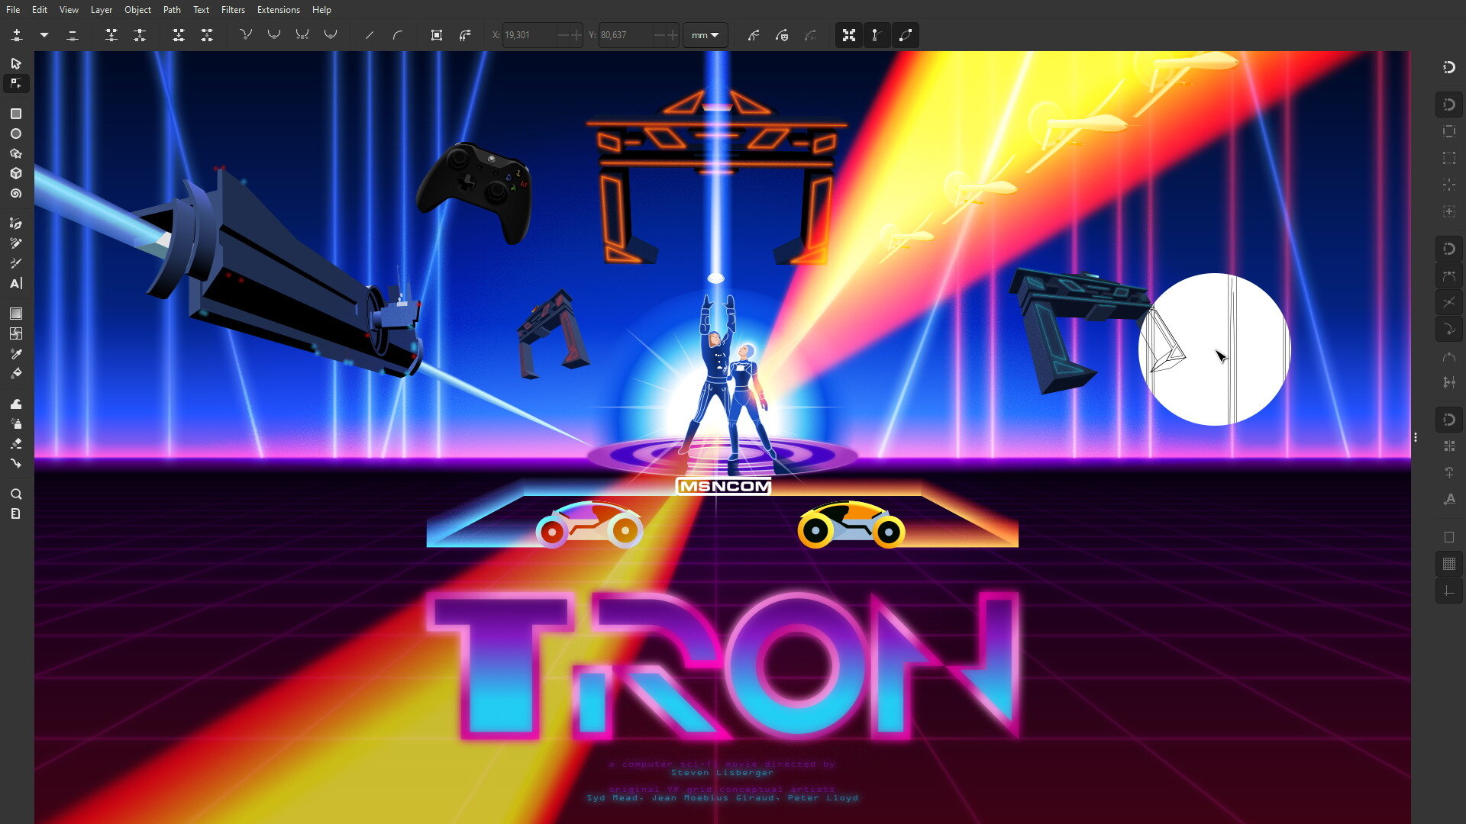Toggle Show path outline
1466x824 pixels.
906,35
